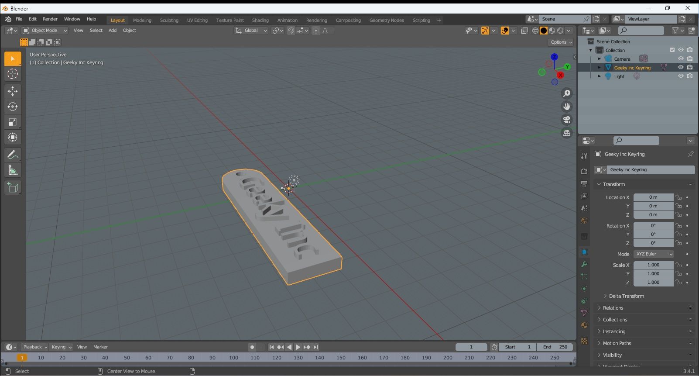The image size is (699, 376).
Task: Select the Measure tool
Action: 13,170
